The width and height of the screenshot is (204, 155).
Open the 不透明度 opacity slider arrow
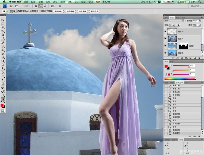click(x=200, y=21)
